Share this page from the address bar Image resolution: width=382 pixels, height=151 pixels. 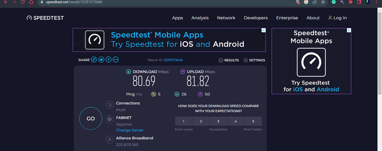pyautogui.click(x=315, y=2)
